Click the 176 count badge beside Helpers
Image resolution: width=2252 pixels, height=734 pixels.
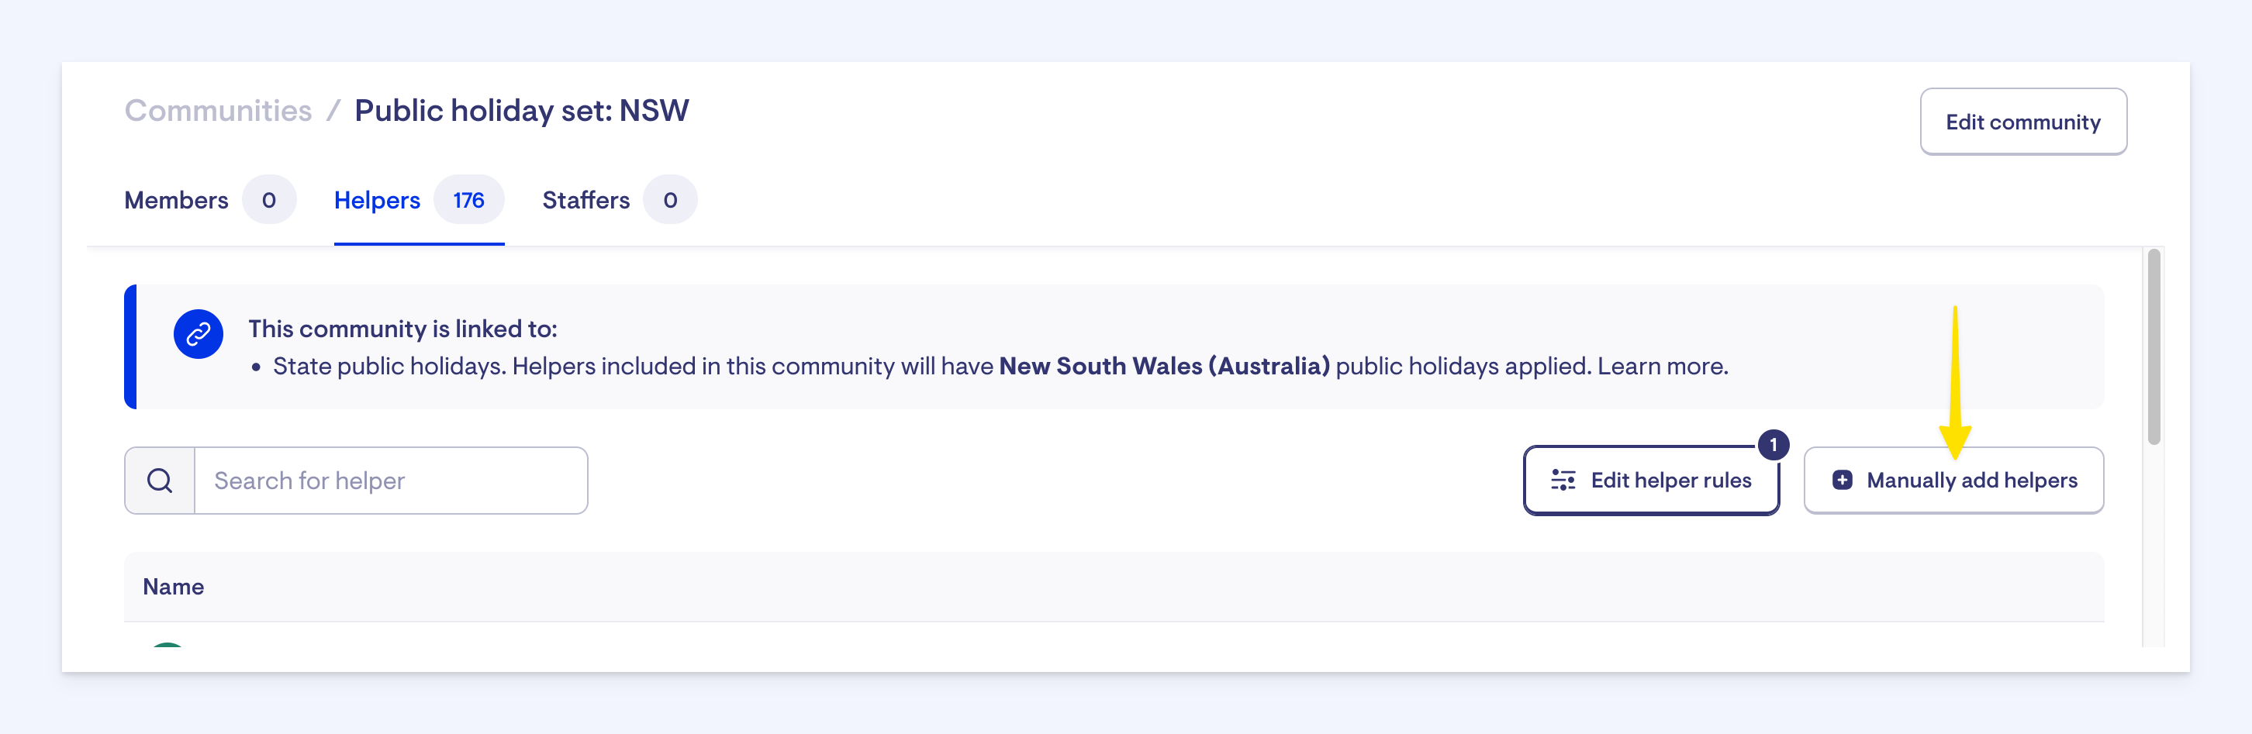[x=468, y=200]
